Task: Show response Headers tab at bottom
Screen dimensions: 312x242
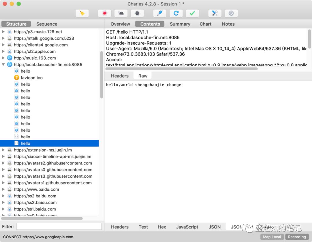Action: click(x=120, y=227)
